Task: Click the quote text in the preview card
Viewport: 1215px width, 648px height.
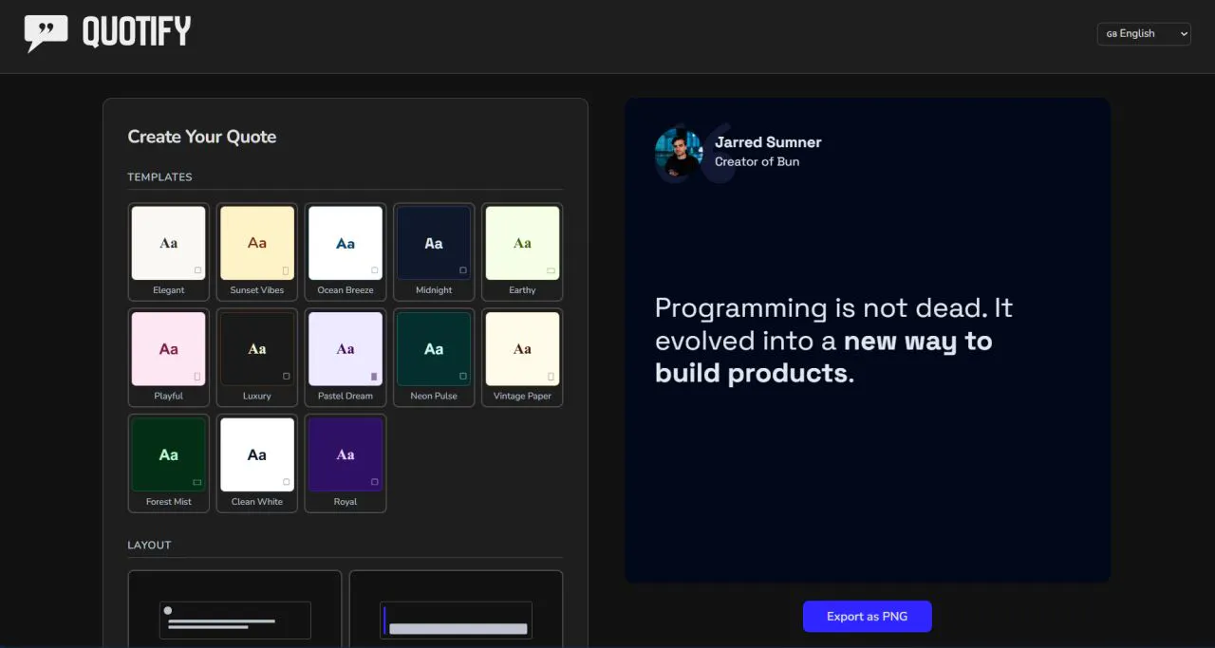Action: 834,340
